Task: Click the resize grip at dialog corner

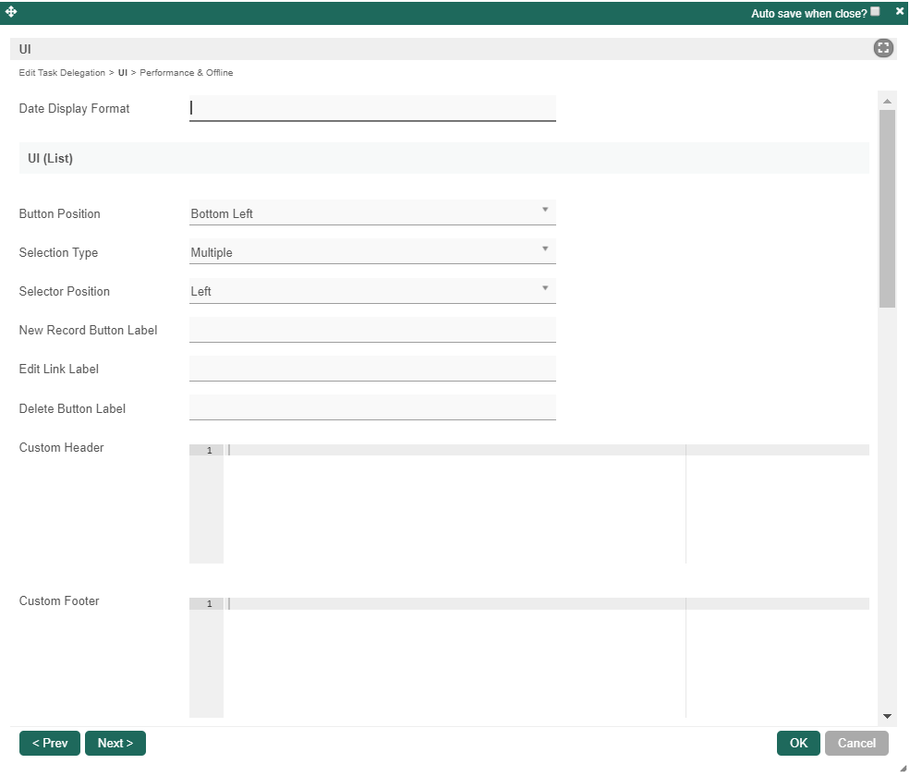Action: [x=902, y=768]
